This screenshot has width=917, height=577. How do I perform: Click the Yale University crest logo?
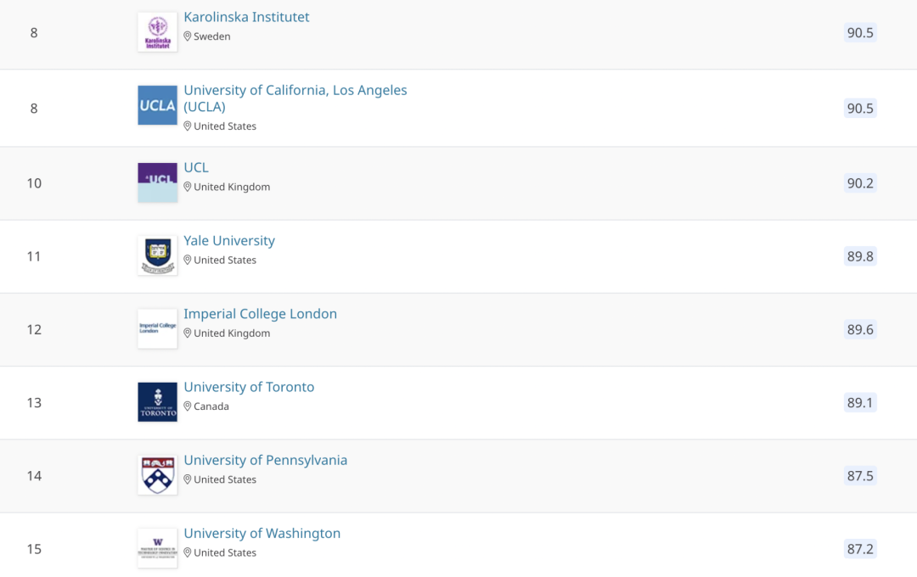[157, 255]
